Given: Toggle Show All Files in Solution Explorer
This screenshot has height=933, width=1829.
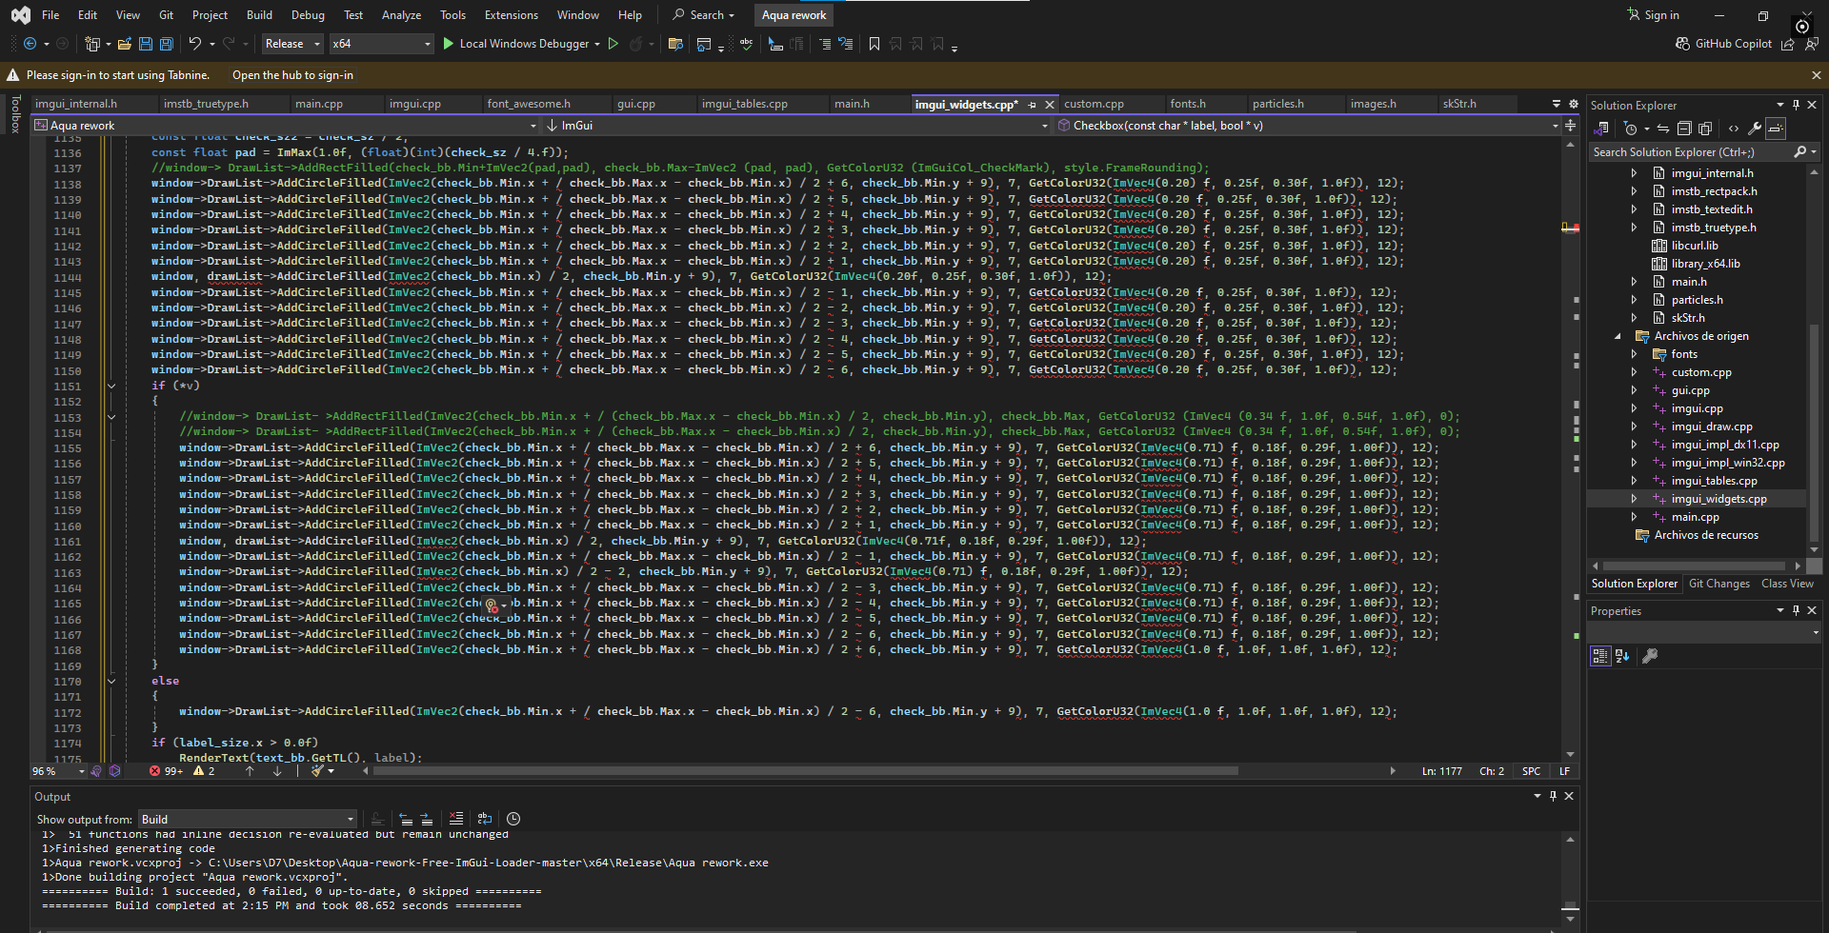Looking at the screenshot, I should pos(1705,129).
